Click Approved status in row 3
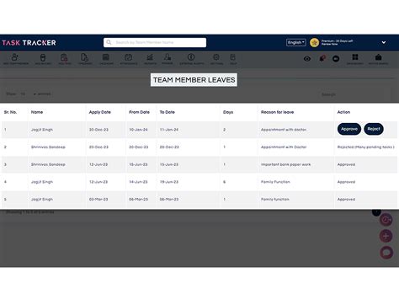This screenshot has width=399, height=305. [346, 164]
